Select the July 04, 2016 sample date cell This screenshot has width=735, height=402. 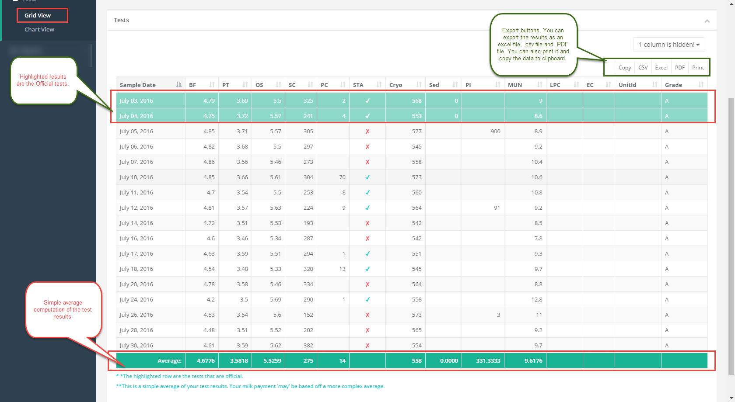pos(150,116)
